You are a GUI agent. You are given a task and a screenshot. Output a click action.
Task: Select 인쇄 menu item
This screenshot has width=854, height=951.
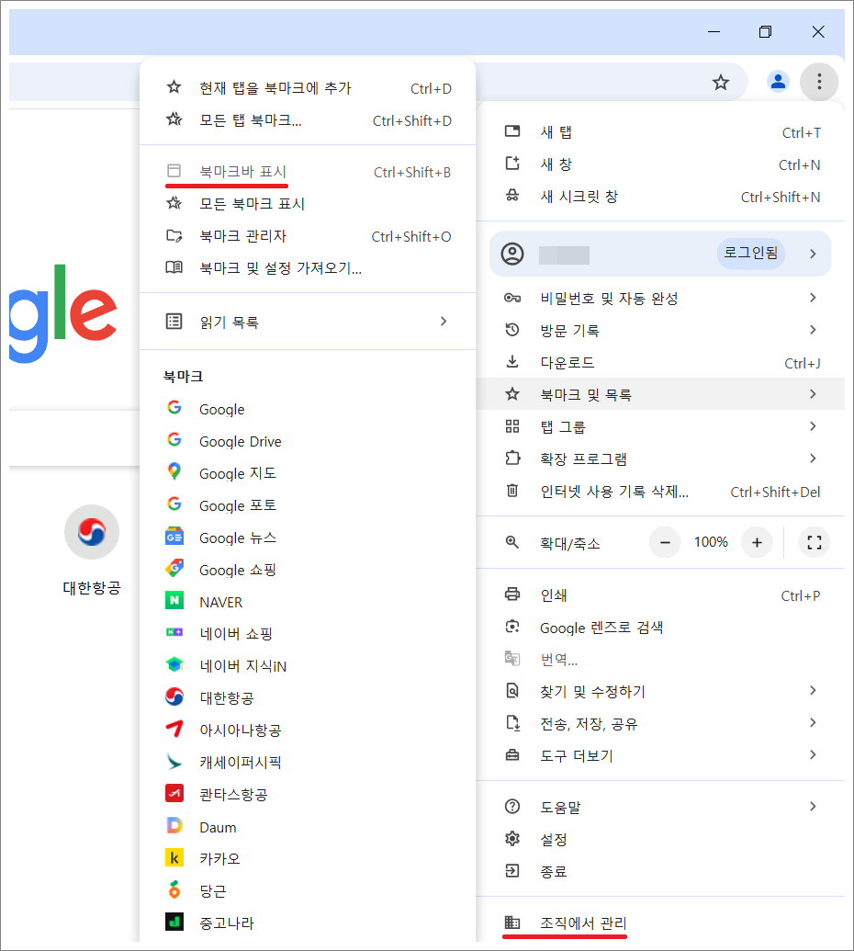pyautogui.click(x=660, y=595)
